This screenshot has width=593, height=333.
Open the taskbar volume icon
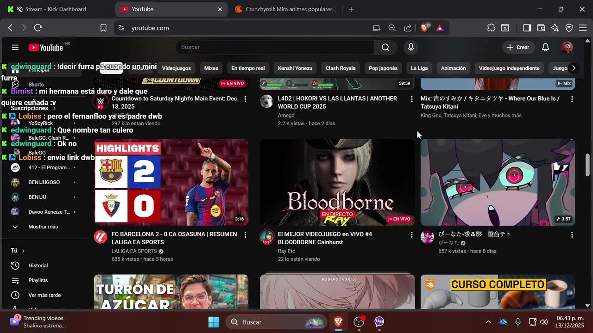point(544,322)
